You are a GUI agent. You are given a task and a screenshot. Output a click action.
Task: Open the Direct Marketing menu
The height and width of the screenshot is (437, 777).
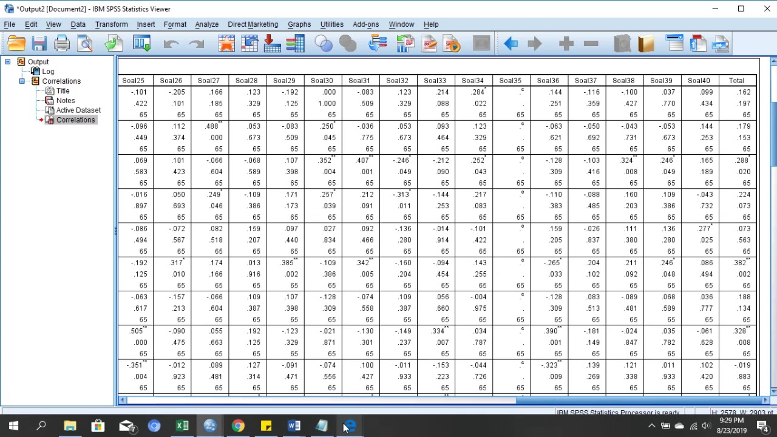[253, 24]
